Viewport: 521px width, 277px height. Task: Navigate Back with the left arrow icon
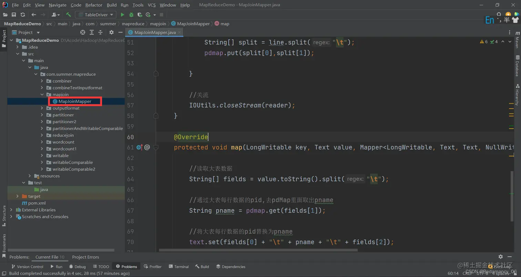tap(34, 15)
